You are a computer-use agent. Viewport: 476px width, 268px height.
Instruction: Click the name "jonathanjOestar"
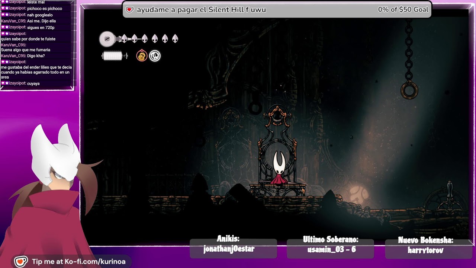coord(229,249)
